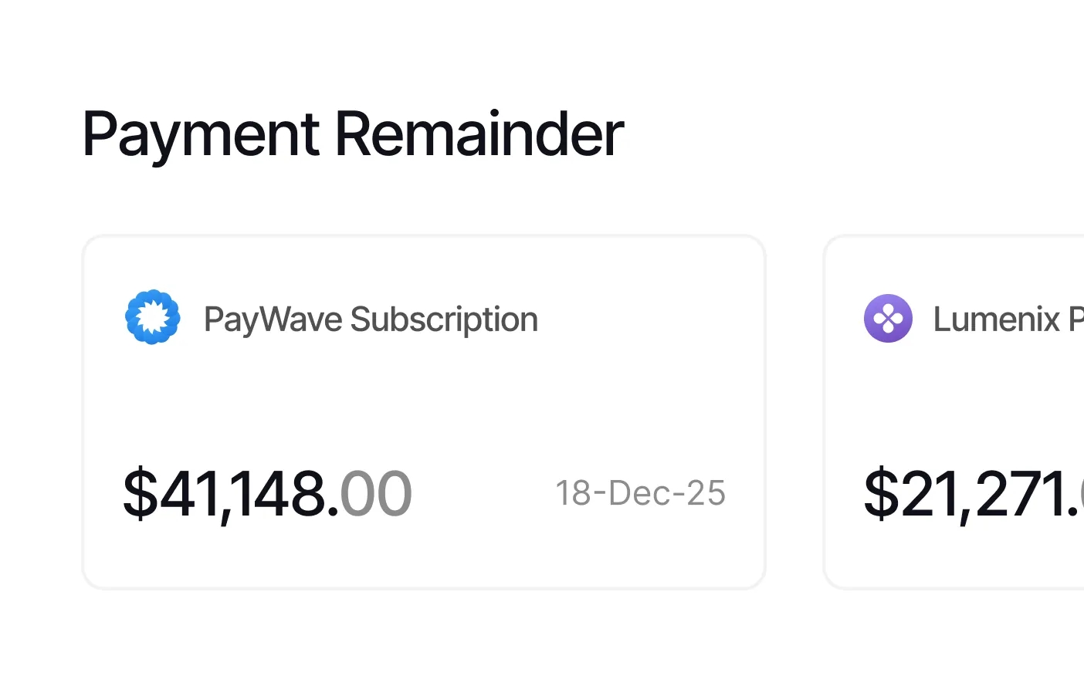Click the gray .00 cents on PayWave amount

pos(376,494)
